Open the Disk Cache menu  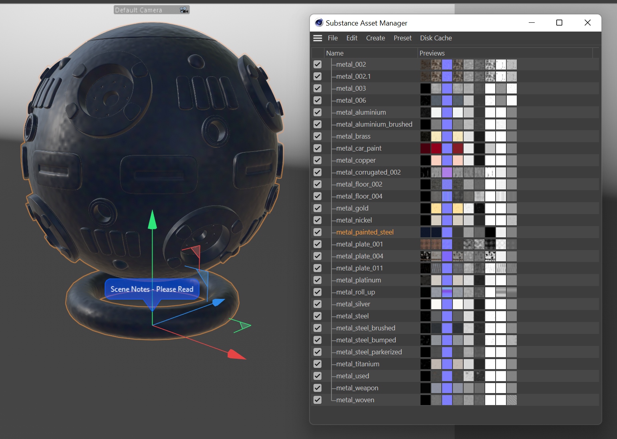436,38
